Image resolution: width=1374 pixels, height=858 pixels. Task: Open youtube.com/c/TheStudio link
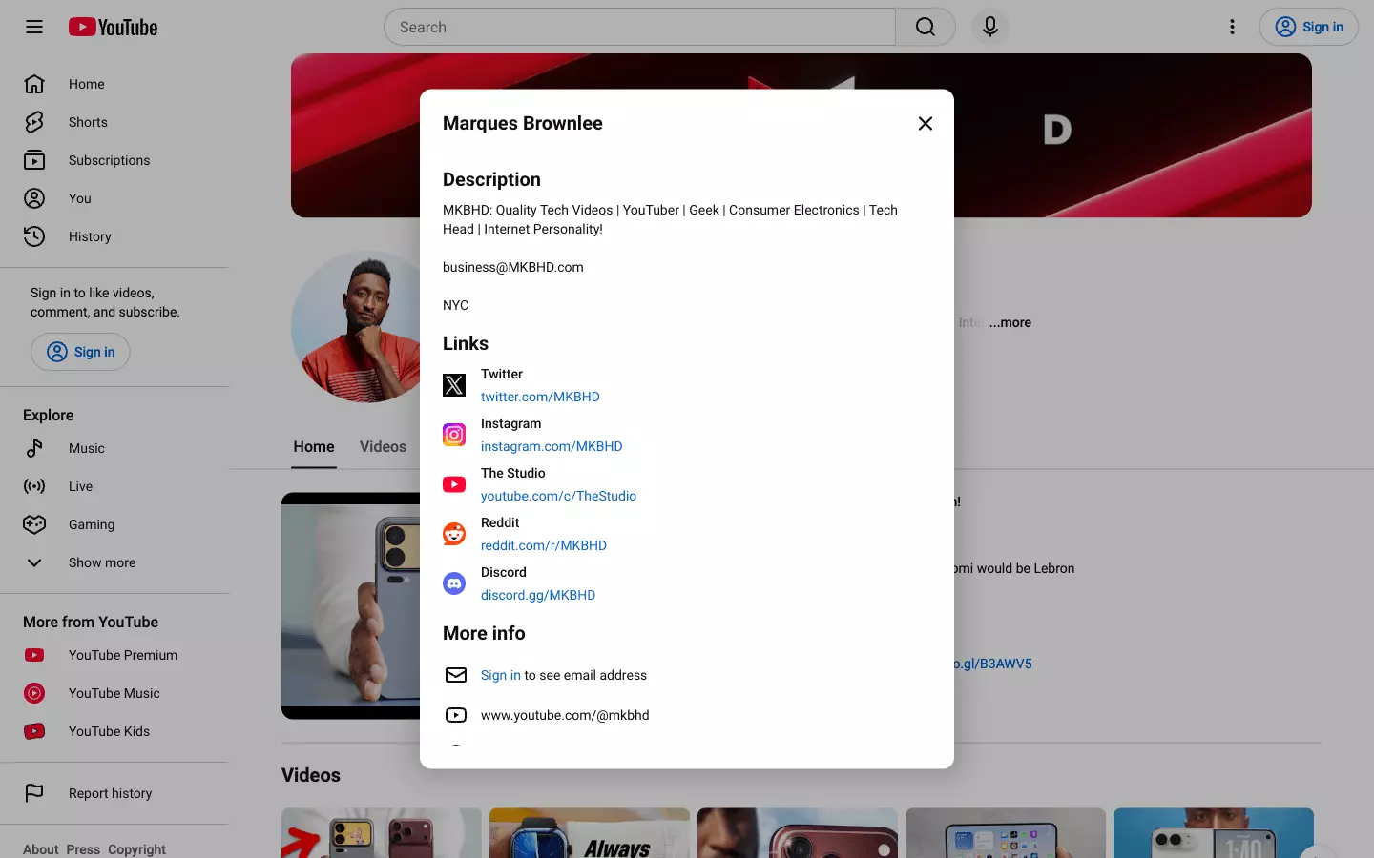click(x=558, y=496)
